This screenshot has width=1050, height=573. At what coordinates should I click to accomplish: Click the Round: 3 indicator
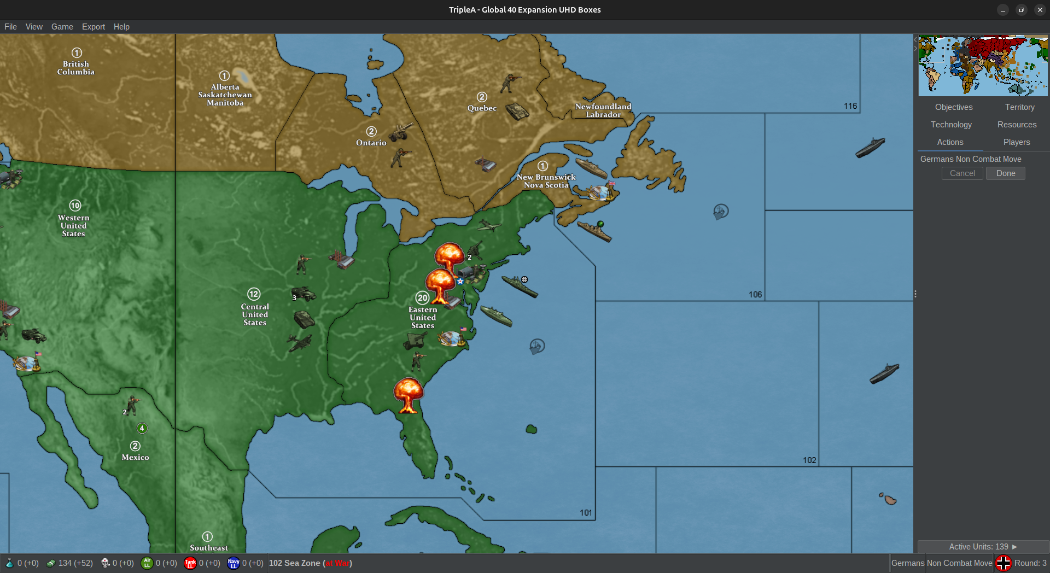(1030, 563)
